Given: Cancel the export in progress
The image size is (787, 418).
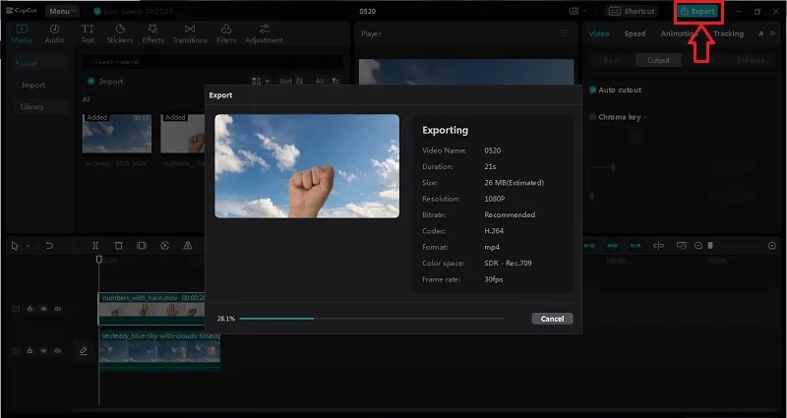Looking at the screenshot, I should 552,319.
